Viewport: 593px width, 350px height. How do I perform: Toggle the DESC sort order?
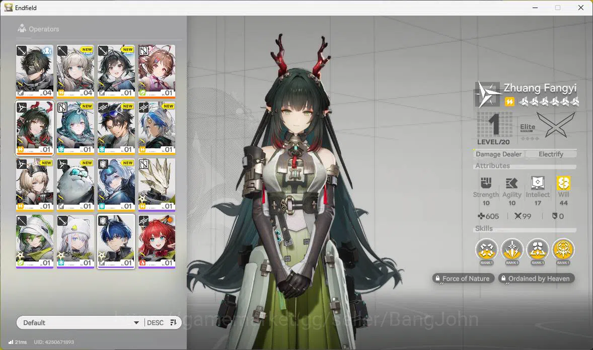[156, 322]
